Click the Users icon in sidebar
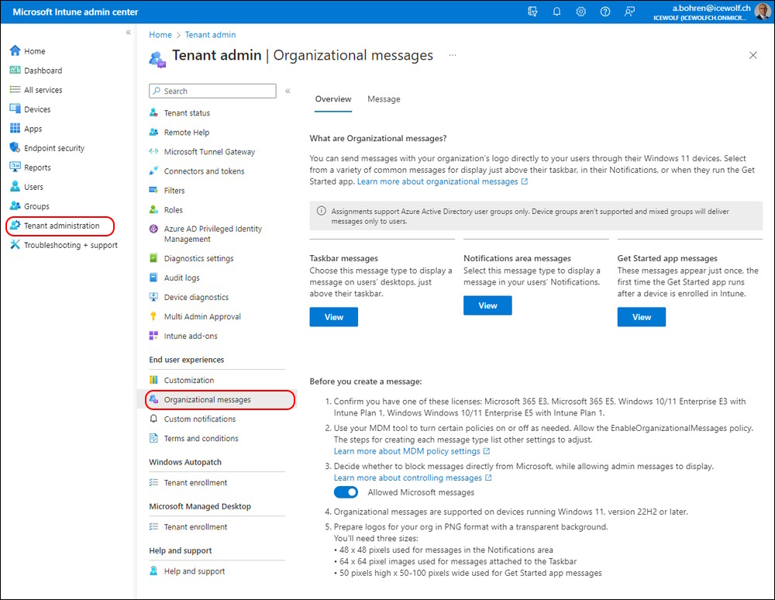This screenshot has height=600, width=775. coord(15,186)
